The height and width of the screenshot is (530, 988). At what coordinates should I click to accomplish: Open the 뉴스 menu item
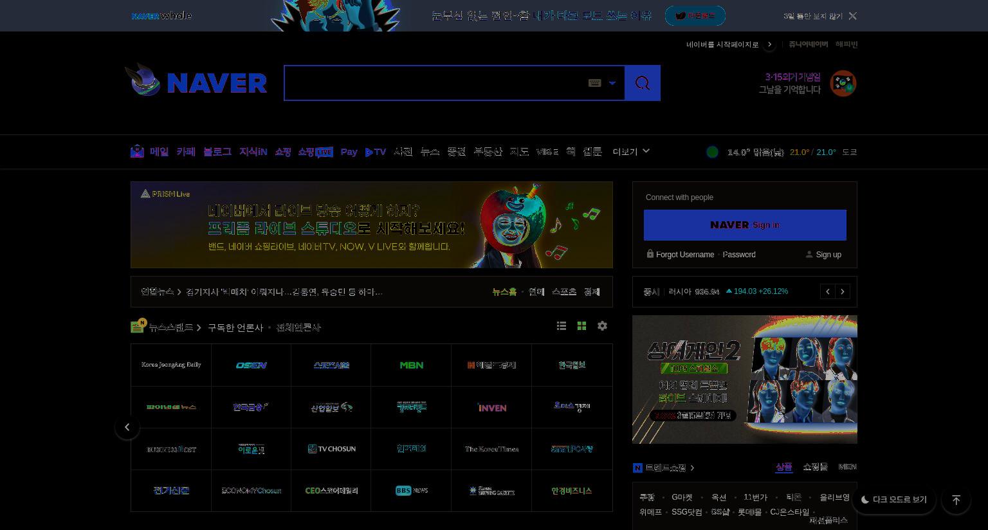tap(430, 152)
